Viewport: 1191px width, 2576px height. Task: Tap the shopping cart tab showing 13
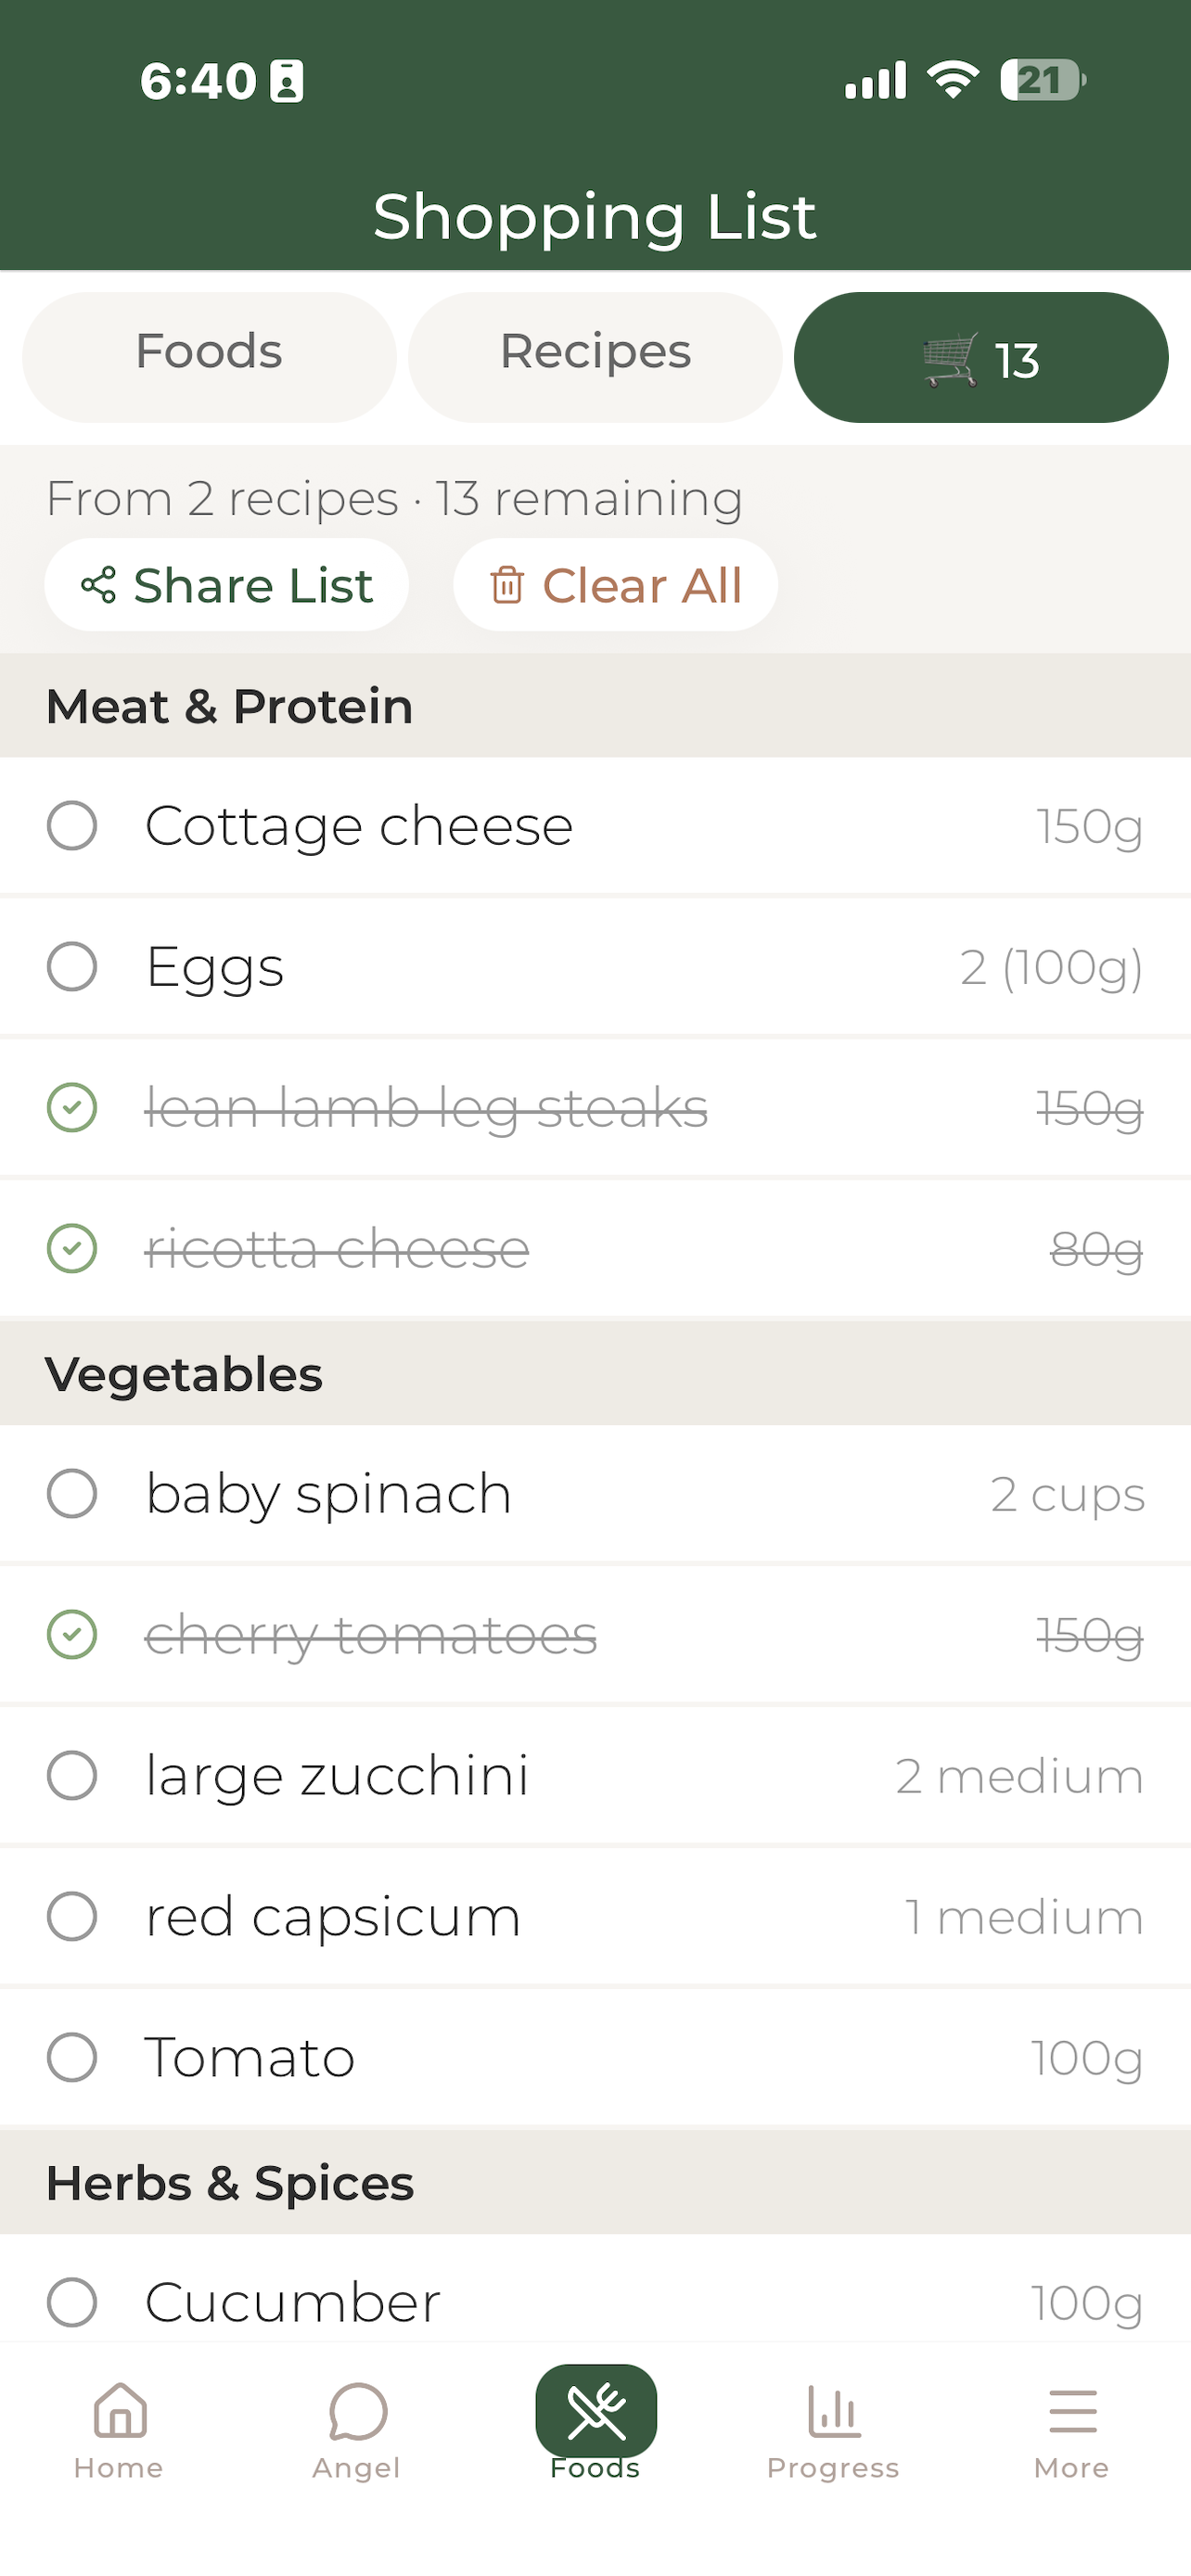(981, 357)
